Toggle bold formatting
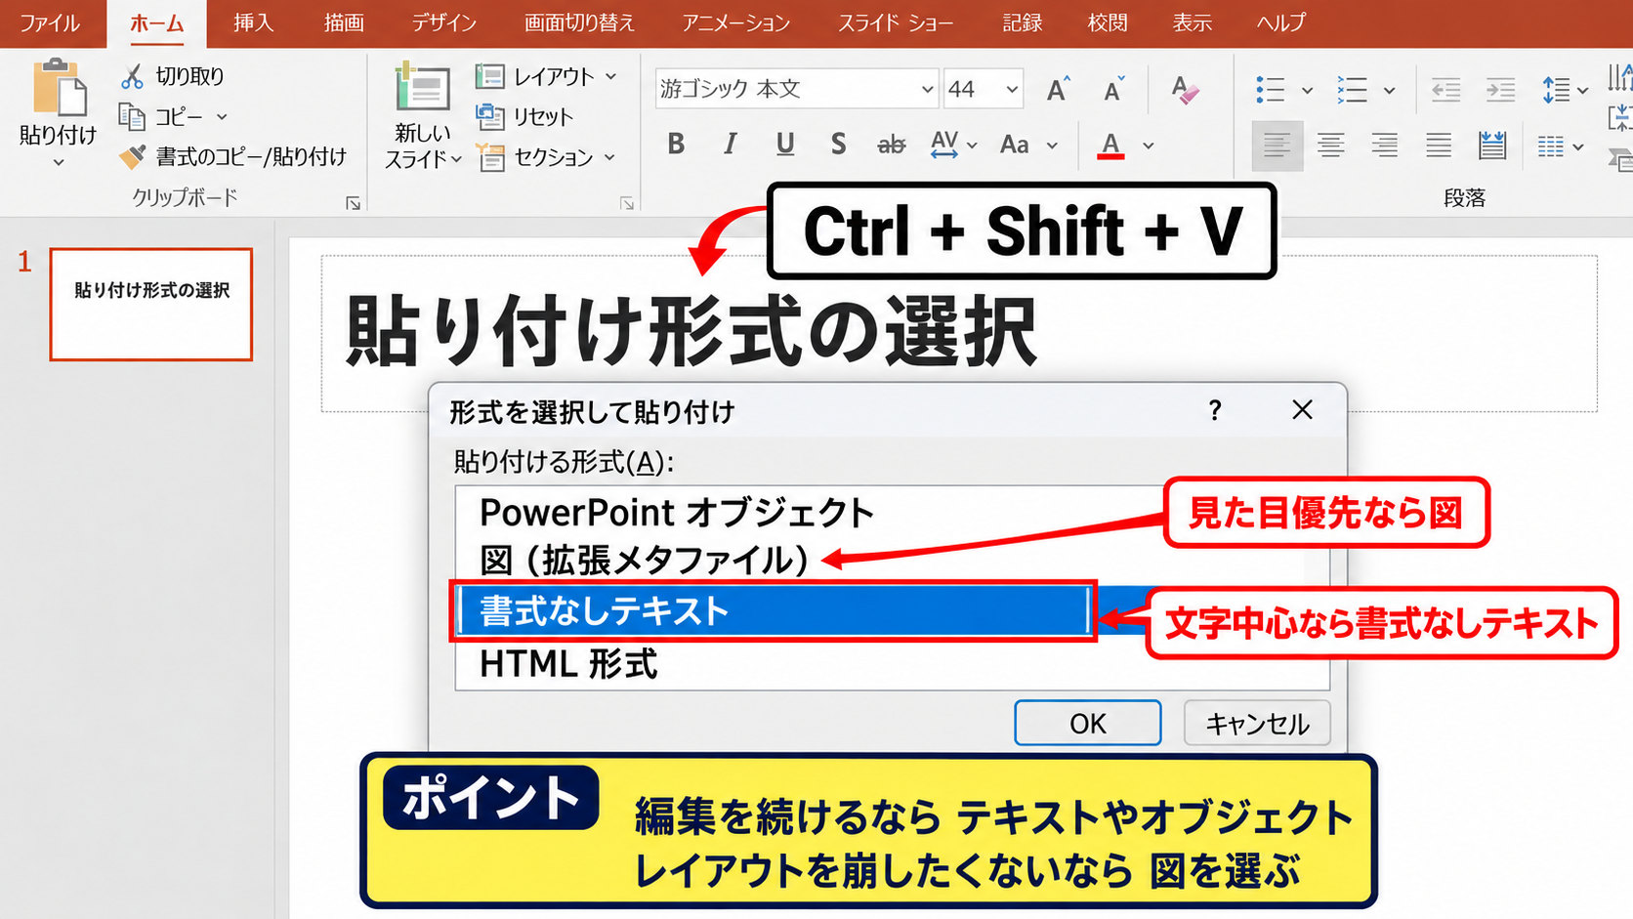Image resolution: width=1633 pixels, height=919 pixels. [676, 145]
